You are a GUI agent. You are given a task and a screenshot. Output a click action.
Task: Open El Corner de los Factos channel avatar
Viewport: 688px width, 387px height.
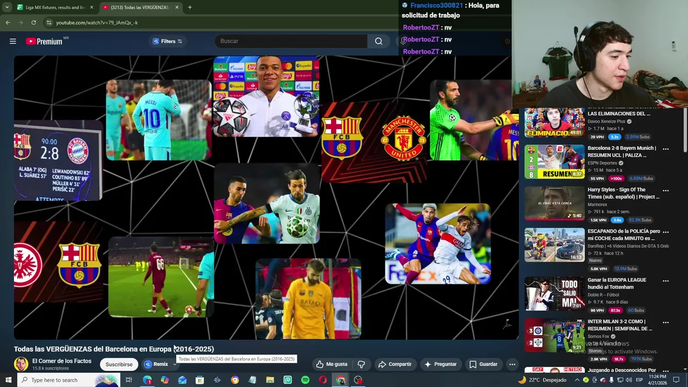click(21, 364)
